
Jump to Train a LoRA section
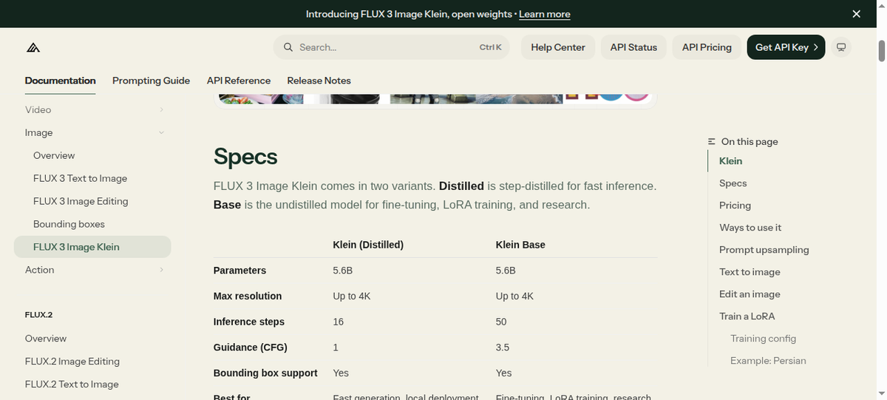747,316
